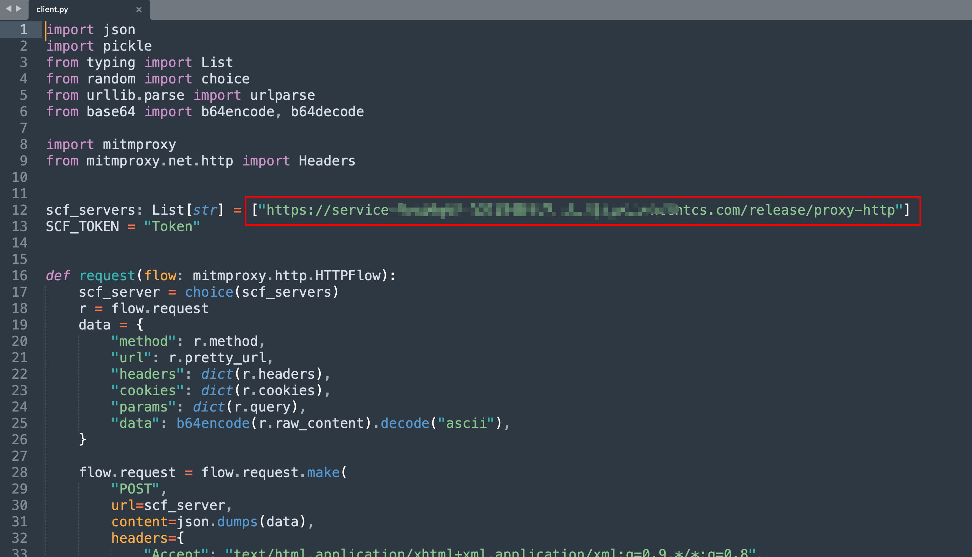Viewport: 972px width, 557px height.
Task: Click 'b64decode' on line 6
Action: [327, 112]
